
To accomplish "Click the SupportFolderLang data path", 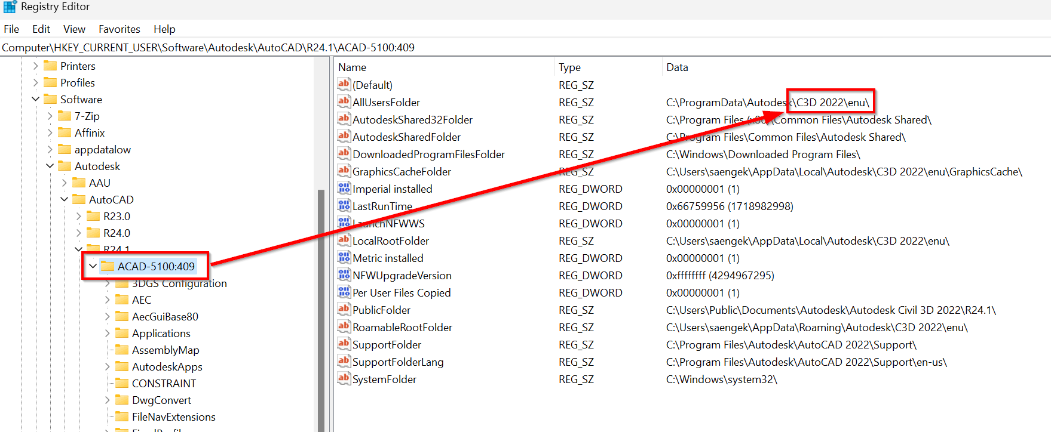I will [x=807, y=362].
